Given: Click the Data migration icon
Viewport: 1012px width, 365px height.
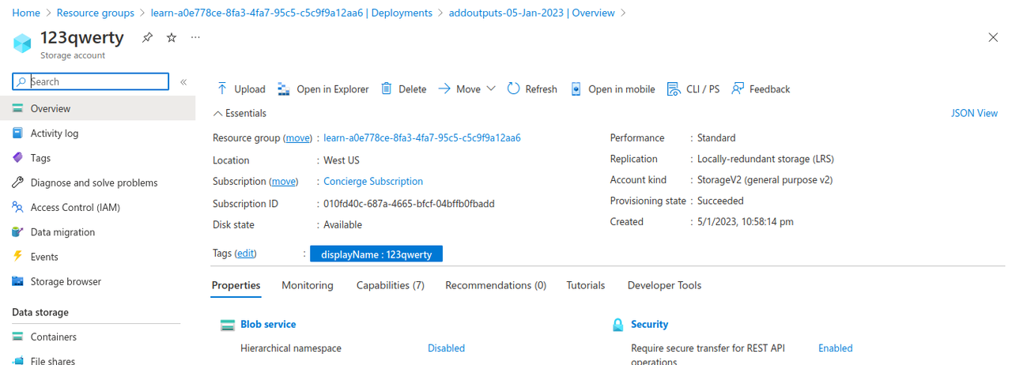Looking at the screenshot, I should [x=18, y=231].
